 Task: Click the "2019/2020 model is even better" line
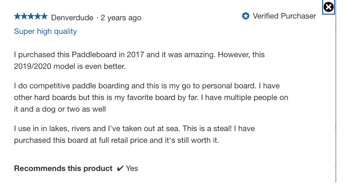coord(70,66)
